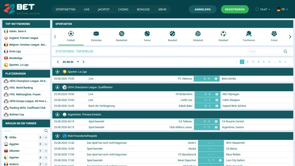Choose the Basketball sport icon
The height and width of the screenshot is (166, 295).
click(122, 34)
